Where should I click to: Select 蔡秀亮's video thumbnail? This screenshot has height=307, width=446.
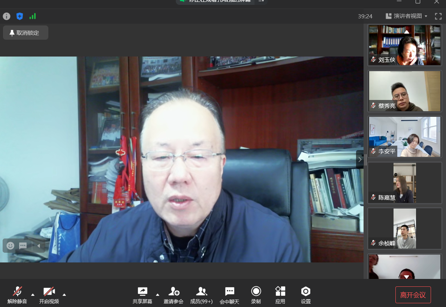pyautogui.click(x=405, y=91)
